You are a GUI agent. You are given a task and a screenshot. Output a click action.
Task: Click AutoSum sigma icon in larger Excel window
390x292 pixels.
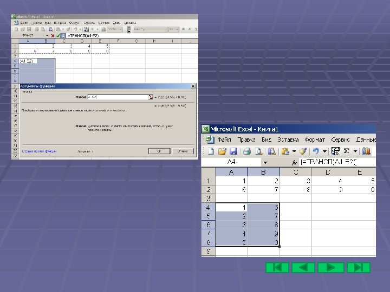point(347,151)
